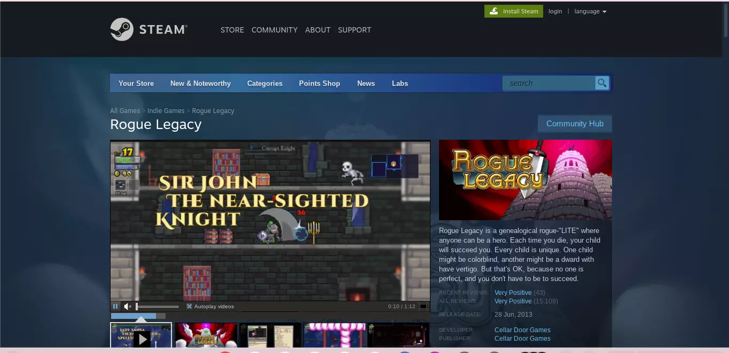The width and height of the screenshot is (729, 353).
Task: Select the pink pillars screenshot thumbnail
Action: click(334, 335)
